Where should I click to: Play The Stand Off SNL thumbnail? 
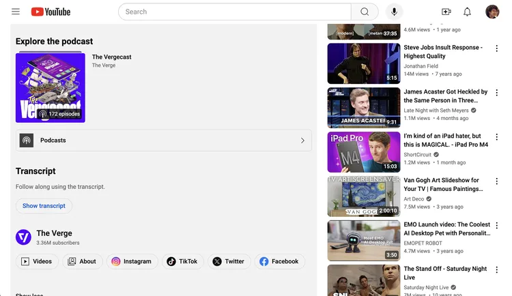click(364, 280)
